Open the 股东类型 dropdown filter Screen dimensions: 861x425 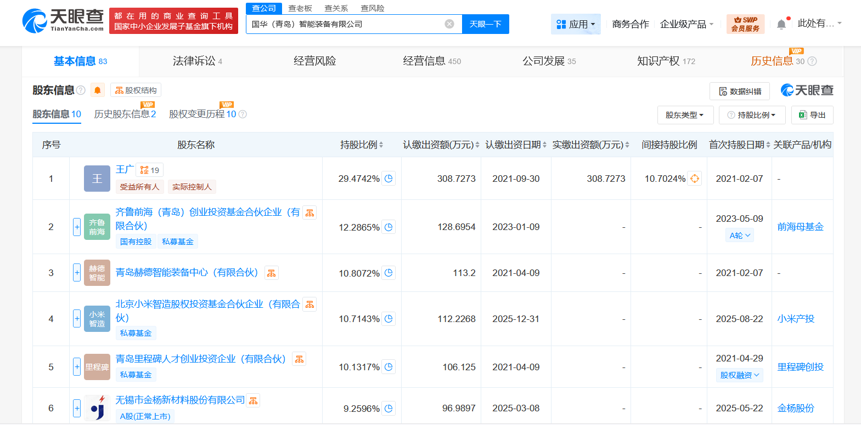coord(685,115)
